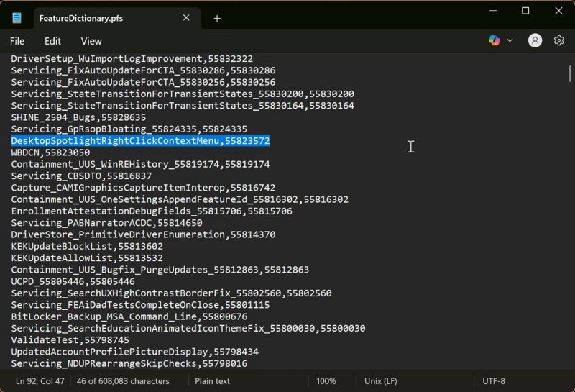
Task: Click the highlighted DesktopSpotlightRightClickContextMenu line
Action: (140, 140)
